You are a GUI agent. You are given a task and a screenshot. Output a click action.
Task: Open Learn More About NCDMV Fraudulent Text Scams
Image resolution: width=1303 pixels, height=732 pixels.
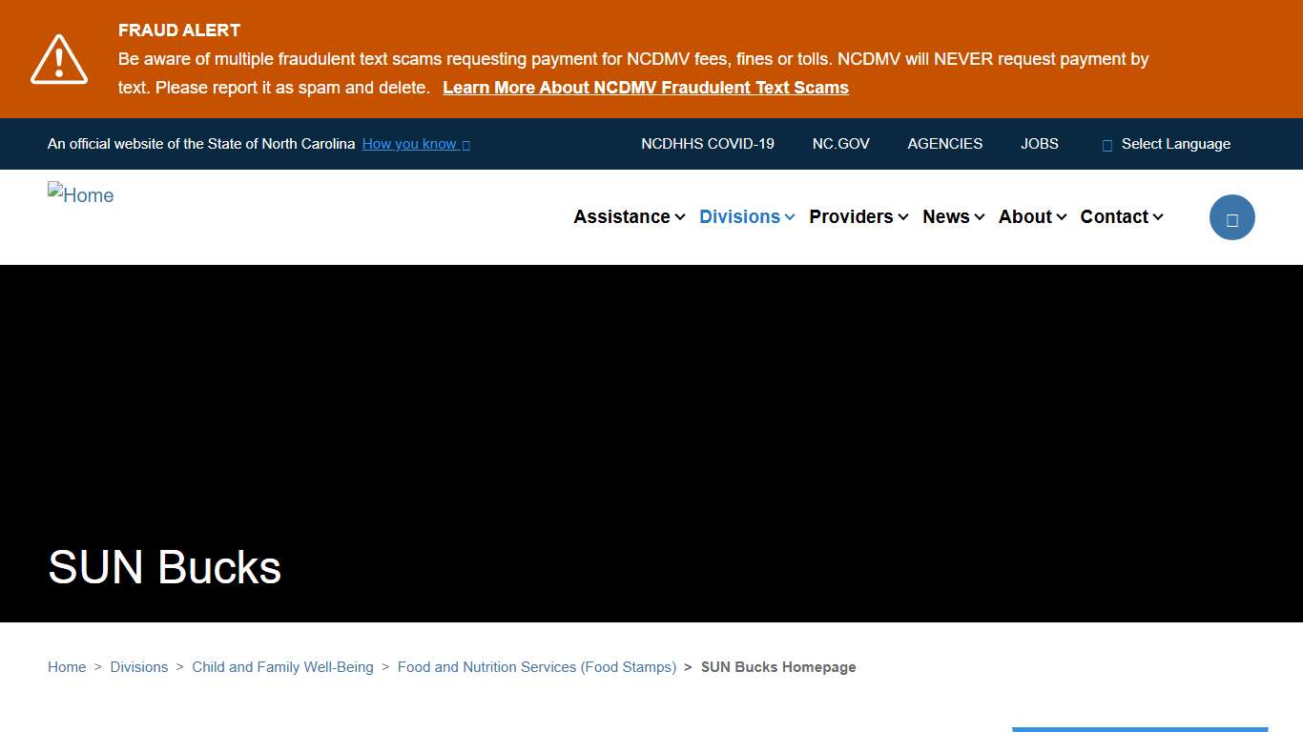tap(645, 88)
